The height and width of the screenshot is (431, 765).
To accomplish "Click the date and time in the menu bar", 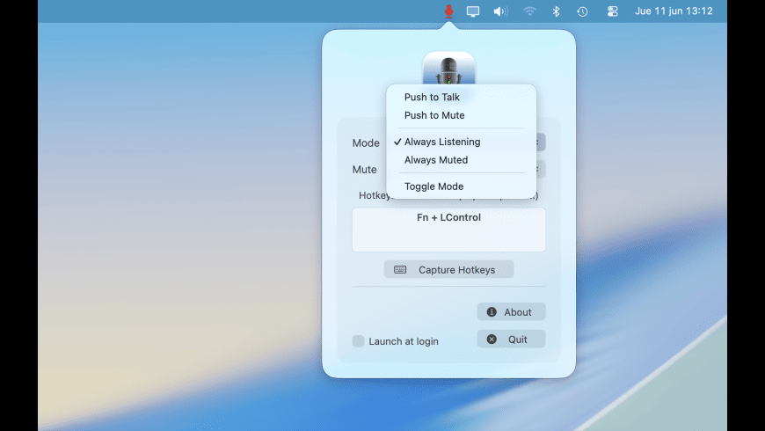I will point(674,11).
